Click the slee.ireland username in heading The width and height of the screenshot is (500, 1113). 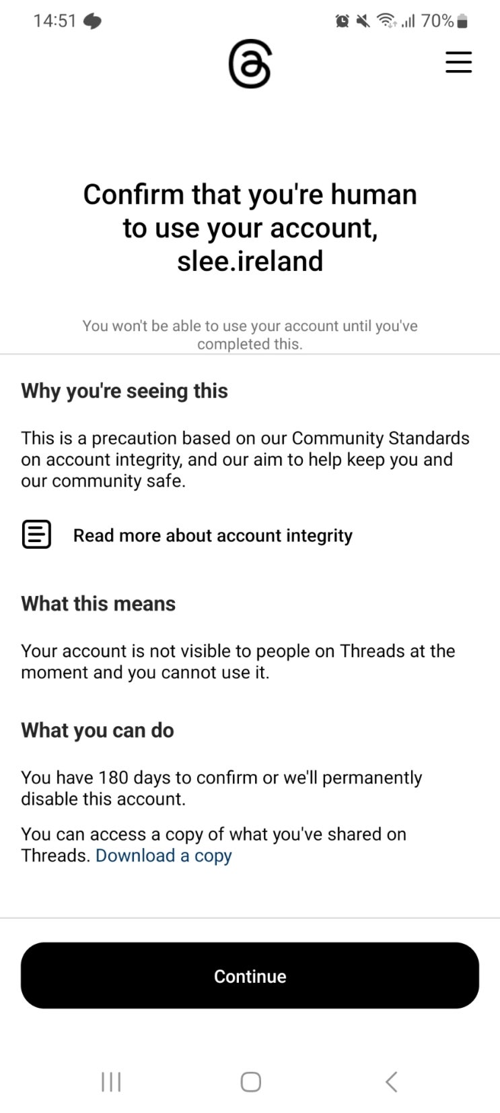(x=250, y=261)
